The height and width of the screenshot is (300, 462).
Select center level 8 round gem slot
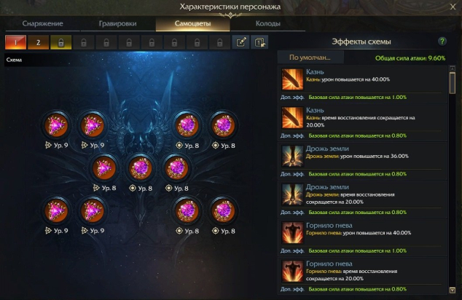pos(140,168)
